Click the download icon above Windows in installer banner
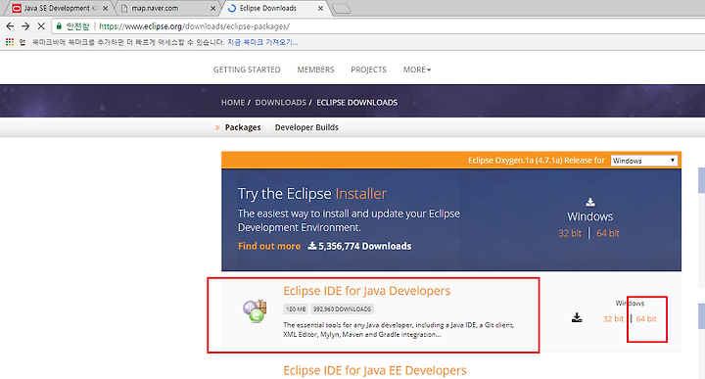Screen dimensions: 705x379 590,202
